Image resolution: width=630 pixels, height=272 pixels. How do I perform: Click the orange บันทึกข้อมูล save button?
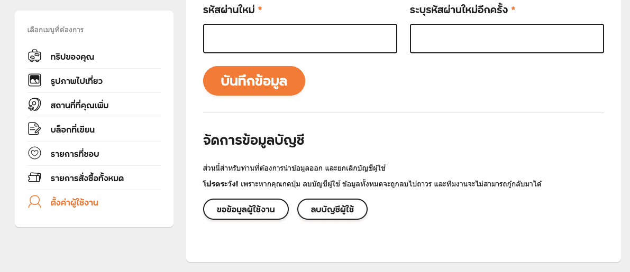click(x=254, y=81)
